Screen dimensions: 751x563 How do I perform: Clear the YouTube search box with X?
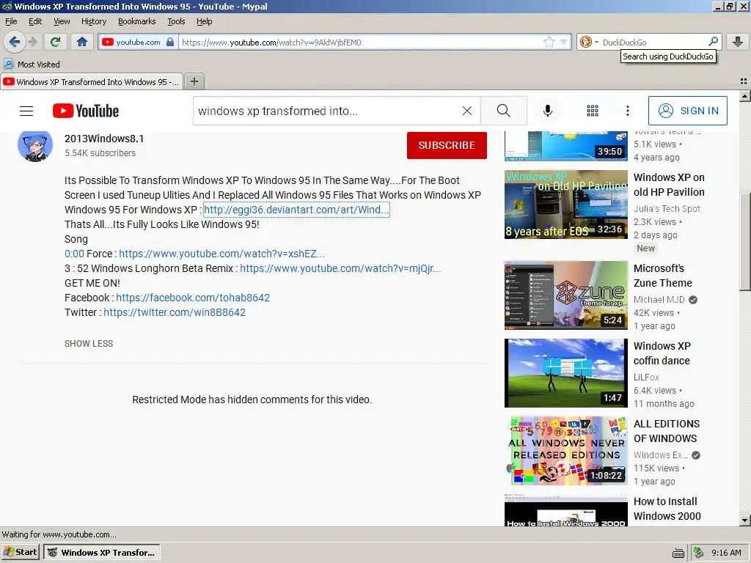[467, 111]
